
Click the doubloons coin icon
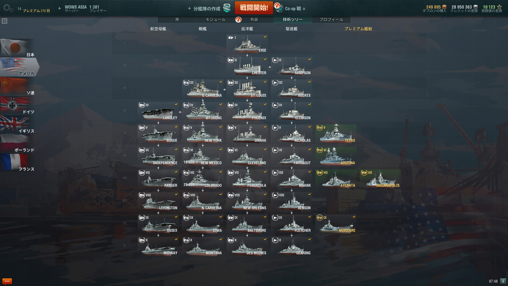point(444,7)
